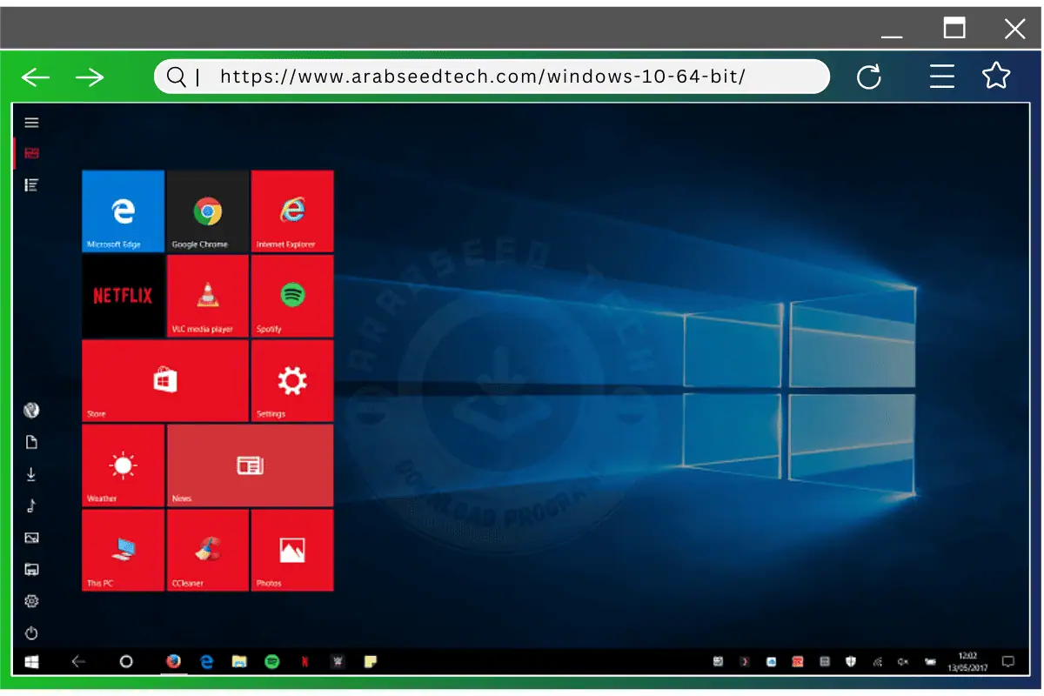Click the All apps list icon

(31, 184)
